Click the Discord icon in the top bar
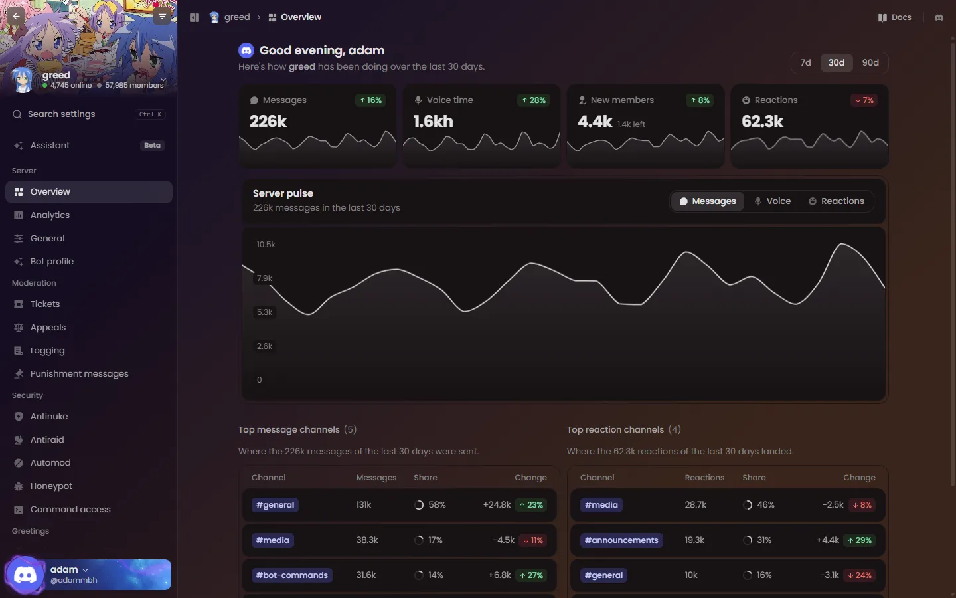Image resolution: width=956 pixels, height=598 pixels. [939, 17]
